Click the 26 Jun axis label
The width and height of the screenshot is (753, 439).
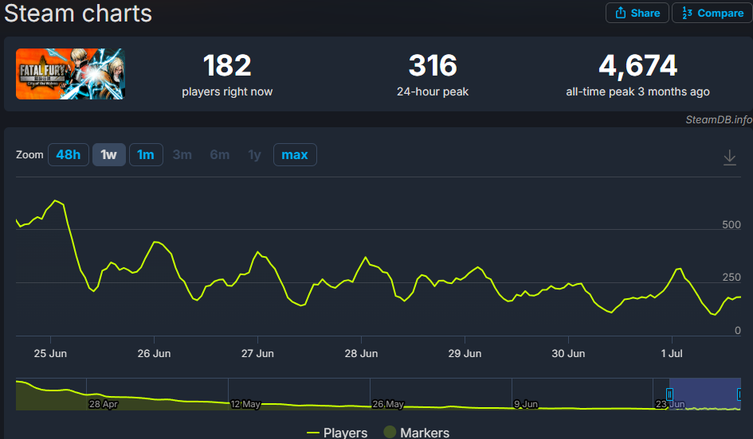click(x=154, y=354)
